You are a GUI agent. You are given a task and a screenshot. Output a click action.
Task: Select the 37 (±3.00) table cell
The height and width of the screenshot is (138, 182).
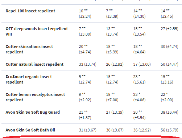(142, 64)
